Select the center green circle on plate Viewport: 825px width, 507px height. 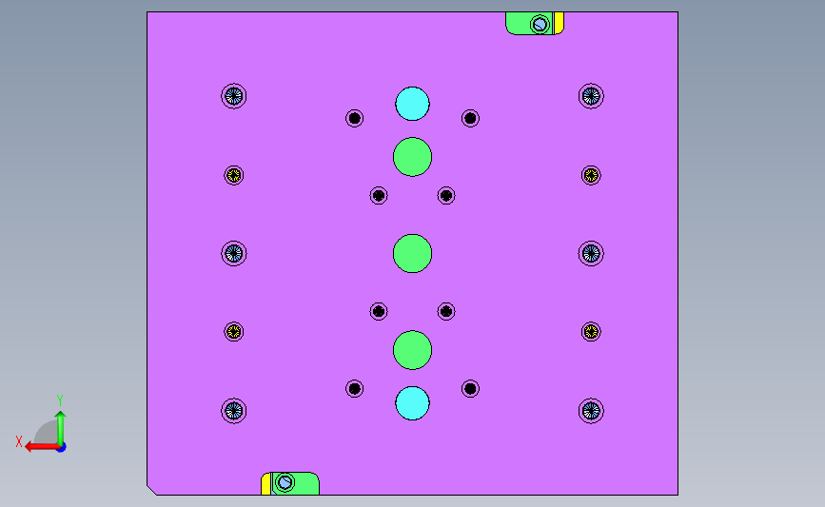click(413, 253)
